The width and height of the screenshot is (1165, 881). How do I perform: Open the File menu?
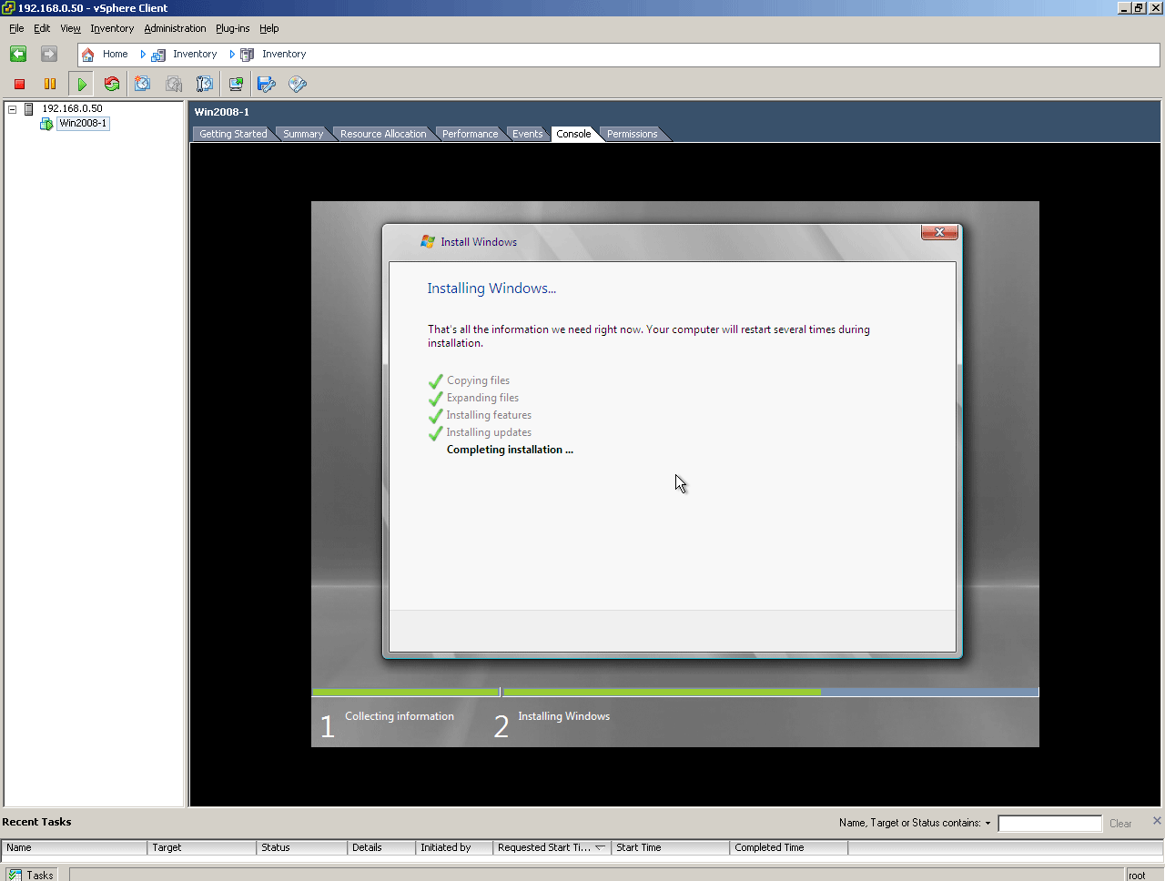16,29
